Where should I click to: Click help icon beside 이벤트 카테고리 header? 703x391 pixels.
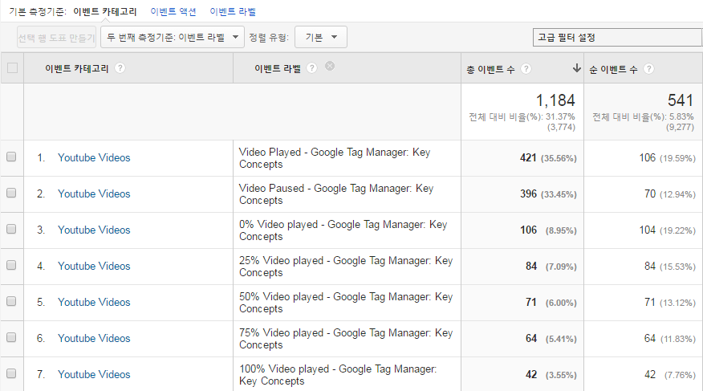click(x=120, y=68)
